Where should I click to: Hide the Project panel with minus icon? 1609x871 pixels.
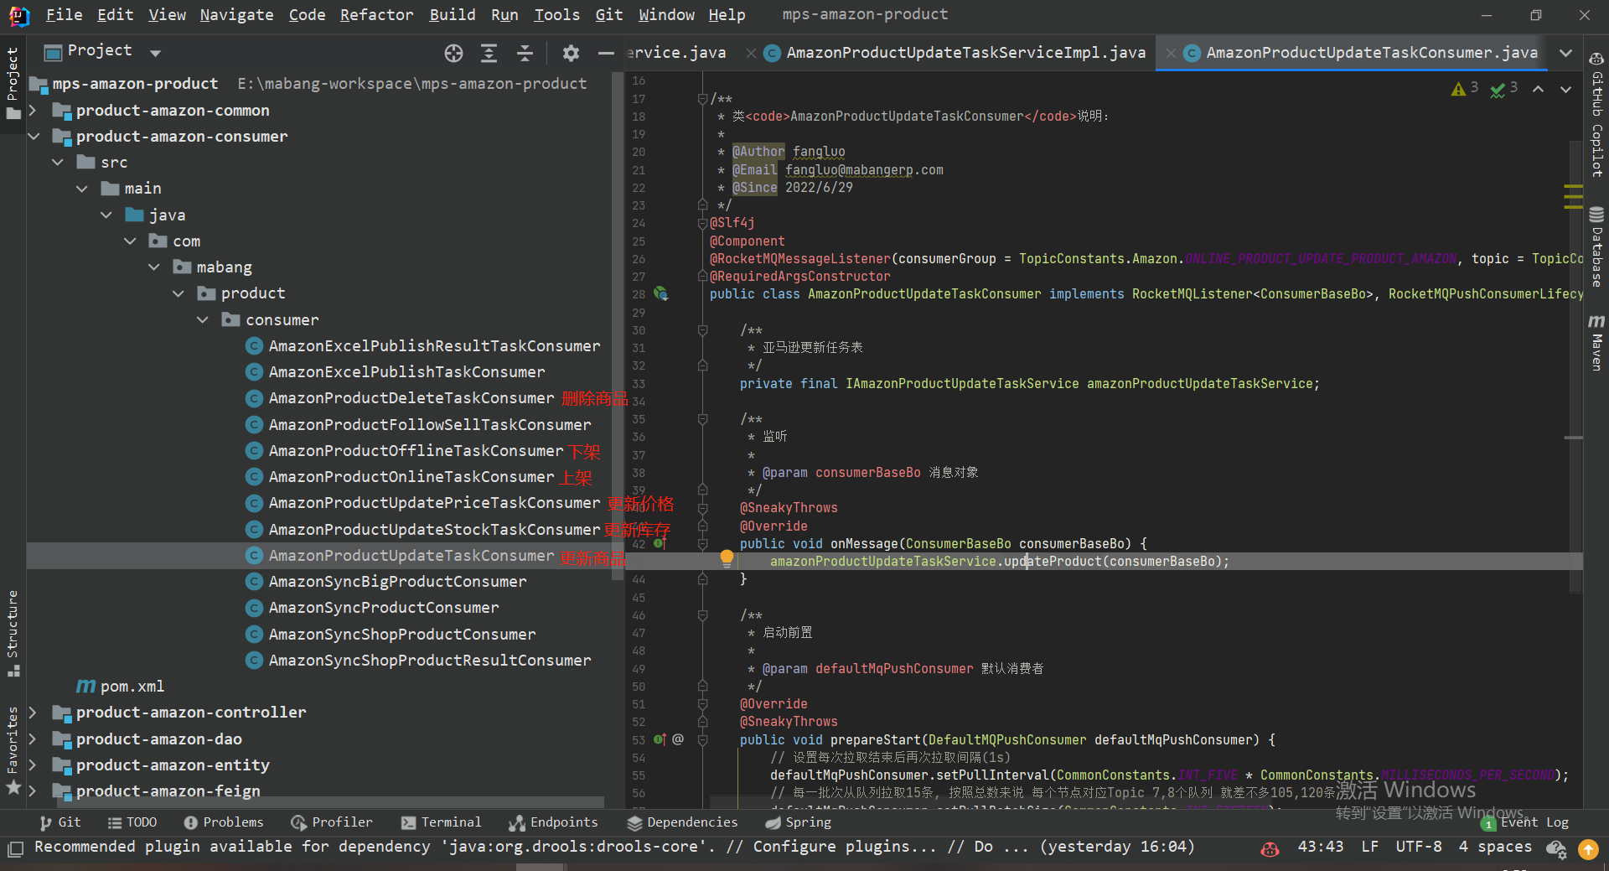(606, 53)
